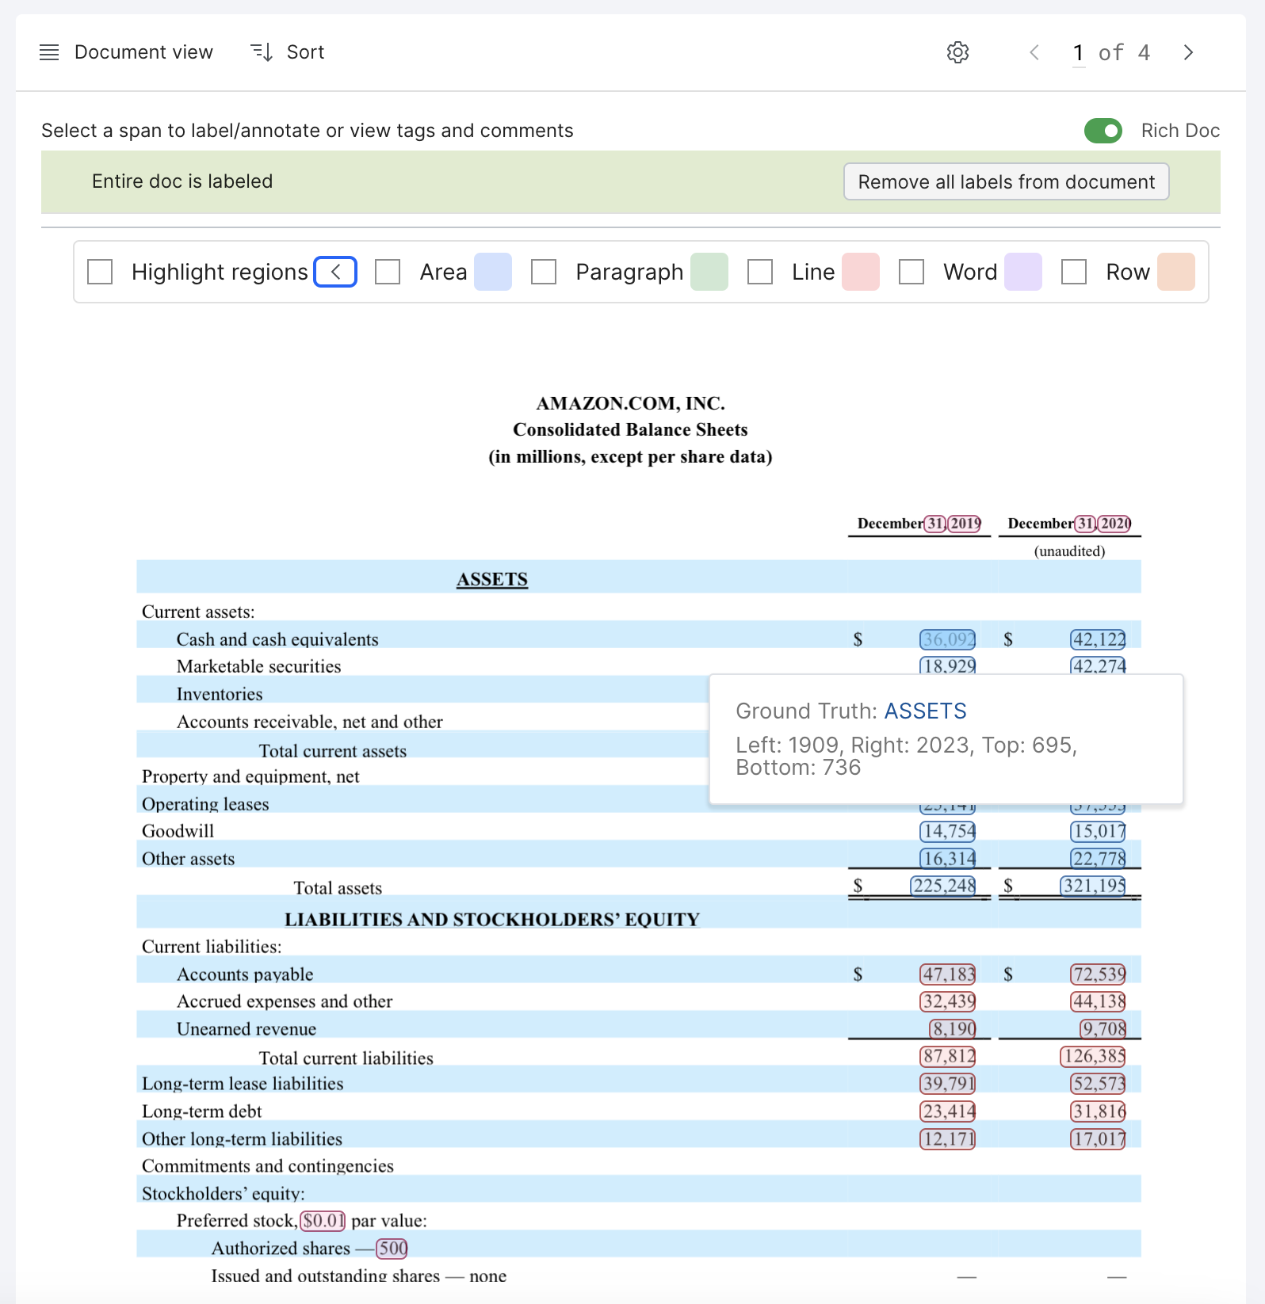Click the Sort label
Image resolution: width=1265 pixels, height=1304 pixels.
click(x=305, y=52)
